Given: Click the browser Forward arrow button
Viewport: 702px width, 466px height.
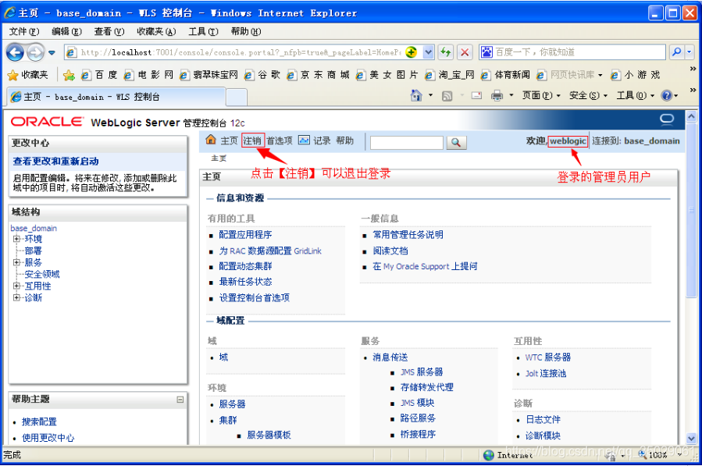Looking at the screenshot, I should click(x=35, y=52).
